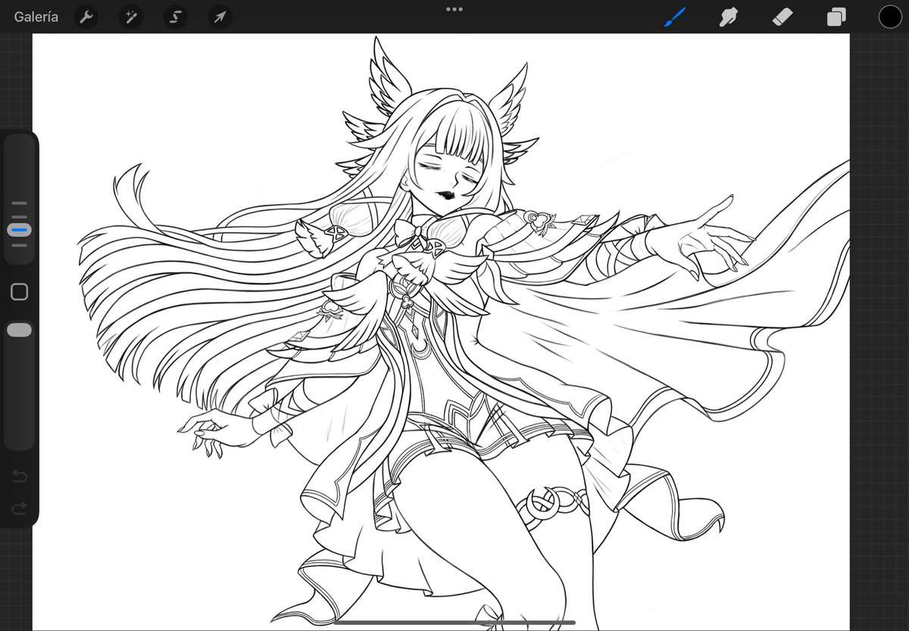Select the Brush tool
909x631 pixels.
coord(674,17)
